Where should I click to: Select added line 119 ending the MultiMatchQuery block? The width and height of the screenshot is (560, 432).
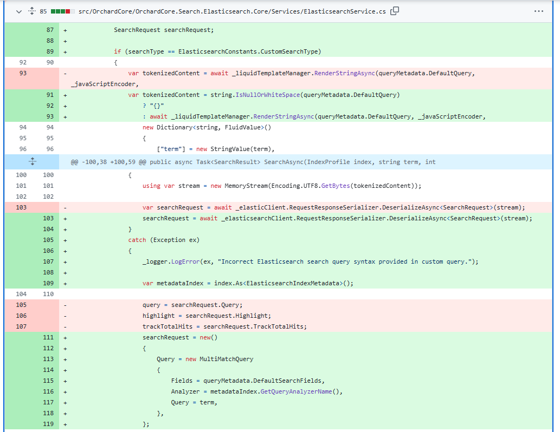pyautogui.click(x=49, y=424)
